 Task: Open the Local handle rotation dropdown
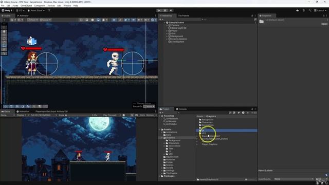coord(45,20)
